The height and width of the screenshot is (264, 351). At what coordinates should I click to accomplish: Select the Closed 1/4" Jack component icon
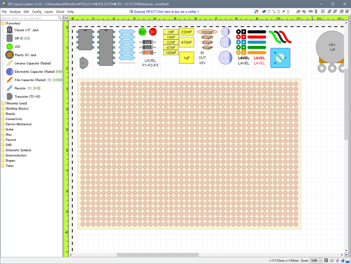point(9,30)
